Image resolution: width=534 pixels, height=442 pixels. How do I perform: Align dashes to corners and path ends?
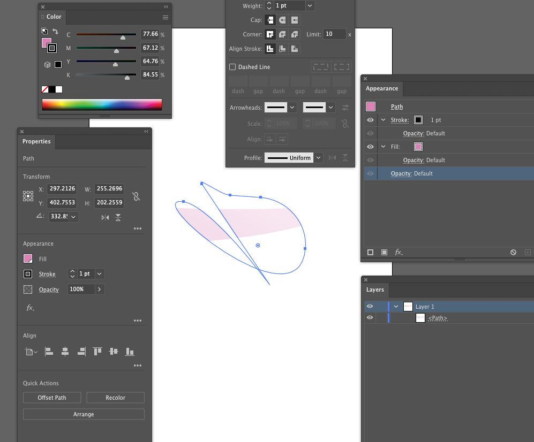click(x=342, y=67)
